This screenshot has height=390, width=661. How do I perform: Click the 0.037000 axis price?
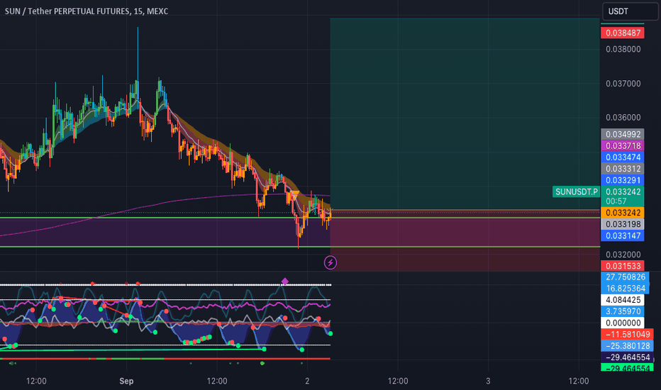click(x=623, y=84)
